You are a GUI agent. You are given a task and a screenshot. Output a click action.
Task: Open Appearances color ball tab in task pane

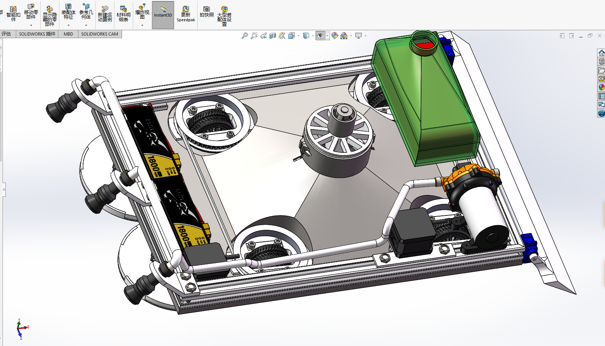(601, 87)
